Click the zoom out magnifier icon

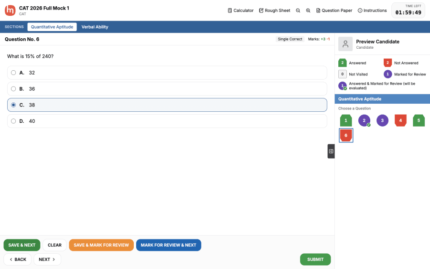298,11
